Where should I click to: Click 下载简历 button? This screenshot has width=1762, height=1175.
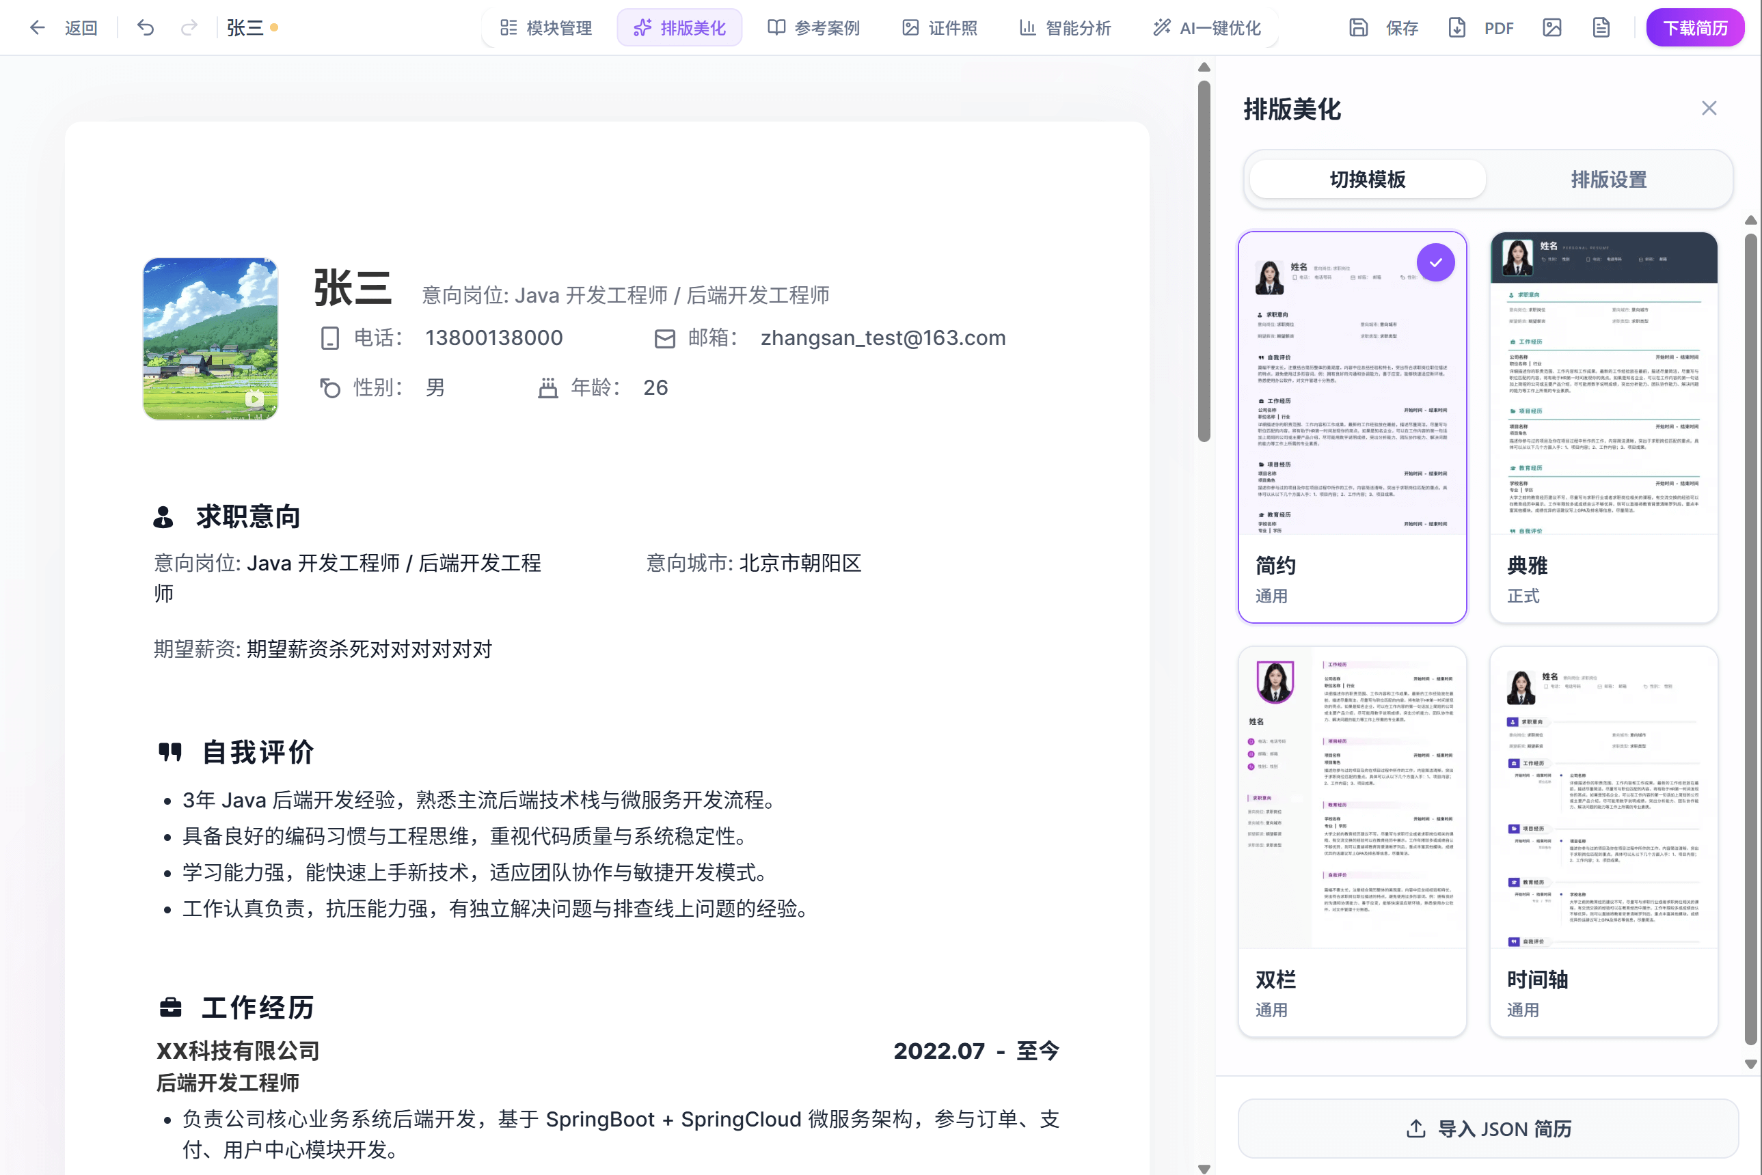tap(1694, 28)
